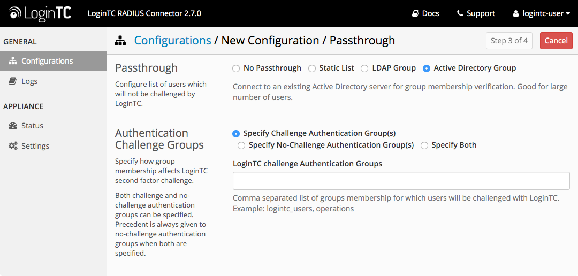Click the Docs book icon

point(415,13)
